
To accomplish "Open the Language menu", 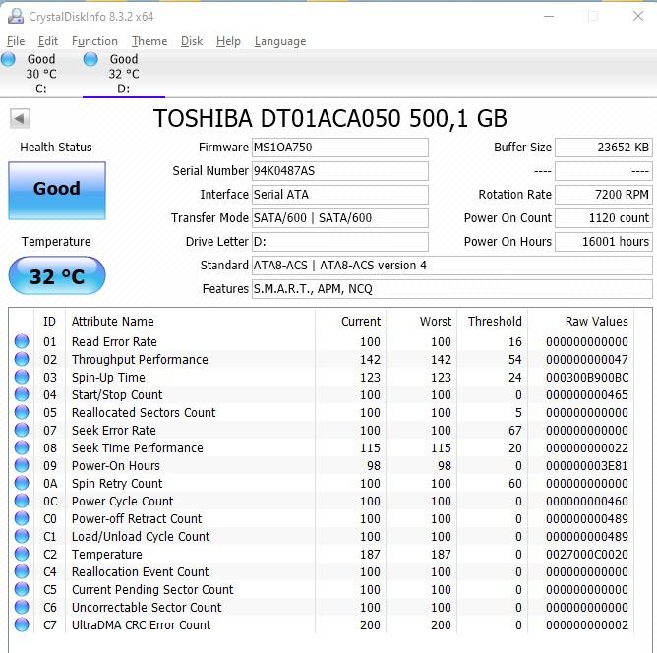I will point(279,41).
